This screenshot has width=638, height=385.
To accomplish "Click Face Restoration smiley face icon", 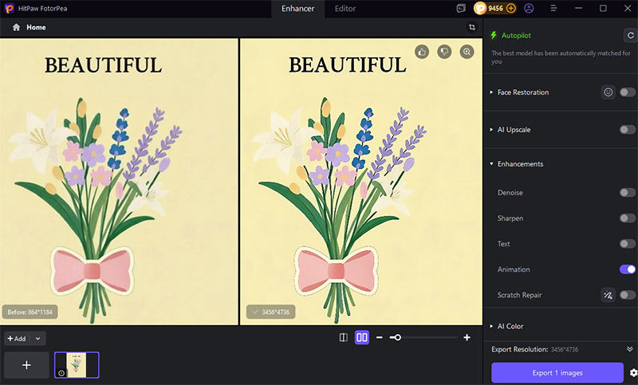I will click(x=608, y=92).
